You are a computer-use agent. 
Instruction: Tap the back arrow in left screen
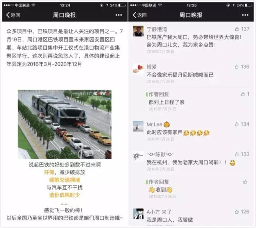click(13, 15)
